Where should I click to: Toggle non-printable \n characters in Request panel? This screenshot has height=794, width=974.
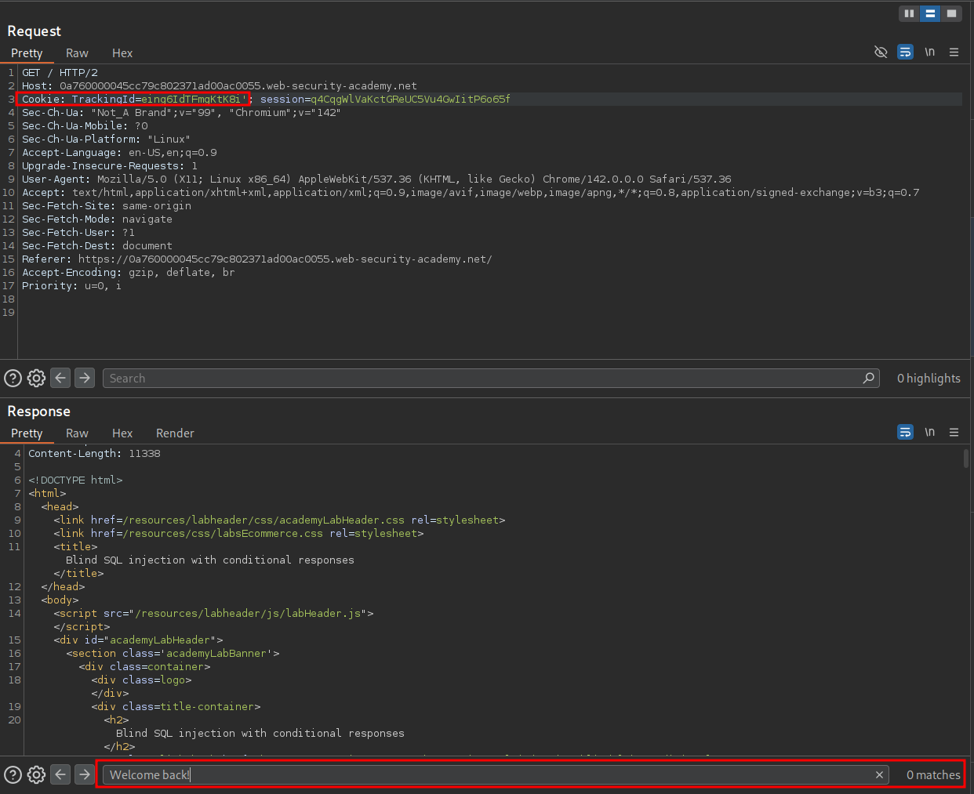tap(929, 52)
